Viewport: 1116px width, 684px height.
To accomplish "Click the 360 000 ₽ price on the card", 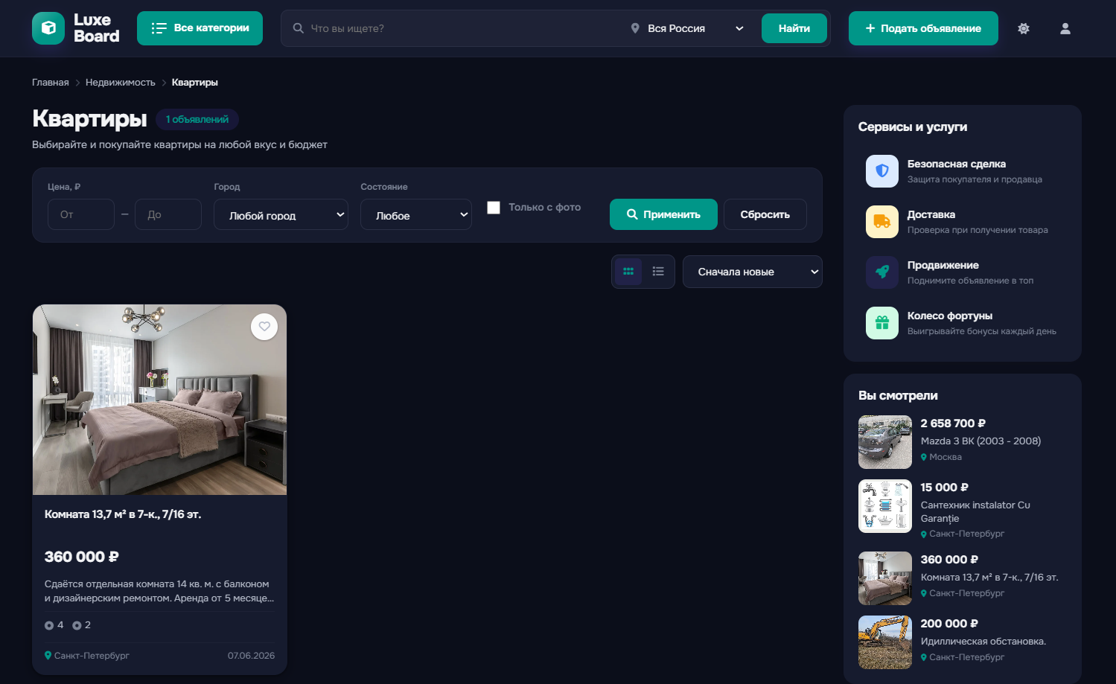I will (x=82, y=557).
